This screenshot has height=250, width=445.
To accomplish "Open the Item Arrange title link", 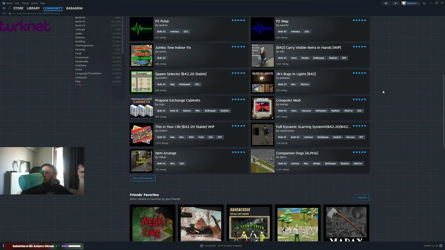I will tap(166, 153).
